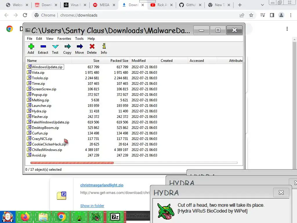297x223 pixels.
Task: Sort by the Size column header
Action: point(86,61)
